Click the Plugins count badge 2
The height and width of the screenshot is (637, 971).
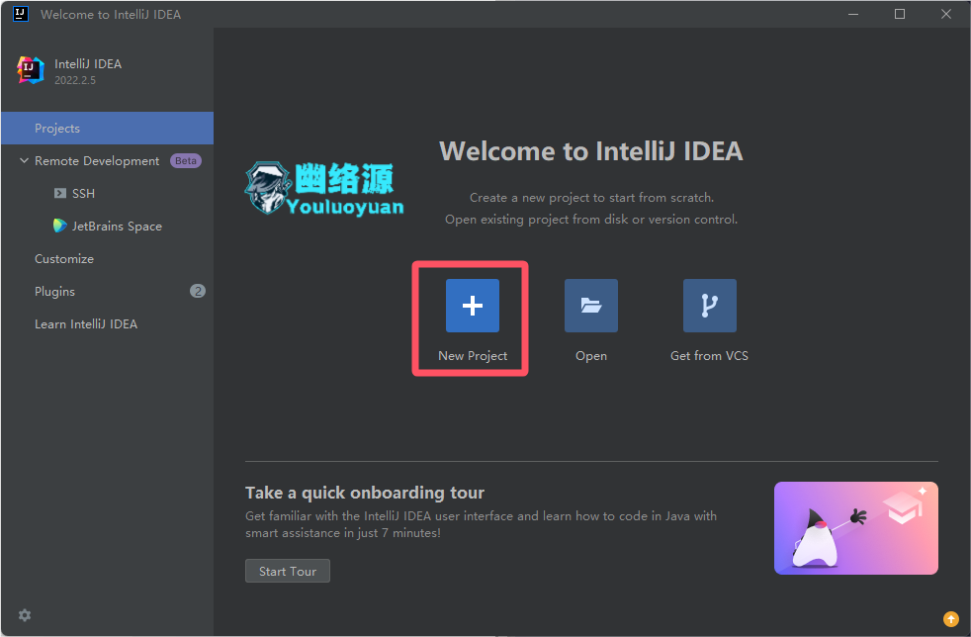(x=198, y=291)
